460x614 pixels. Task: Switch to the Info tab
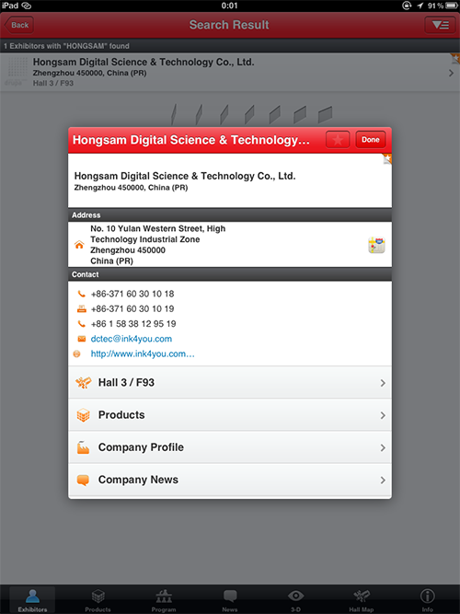(427, 600)
